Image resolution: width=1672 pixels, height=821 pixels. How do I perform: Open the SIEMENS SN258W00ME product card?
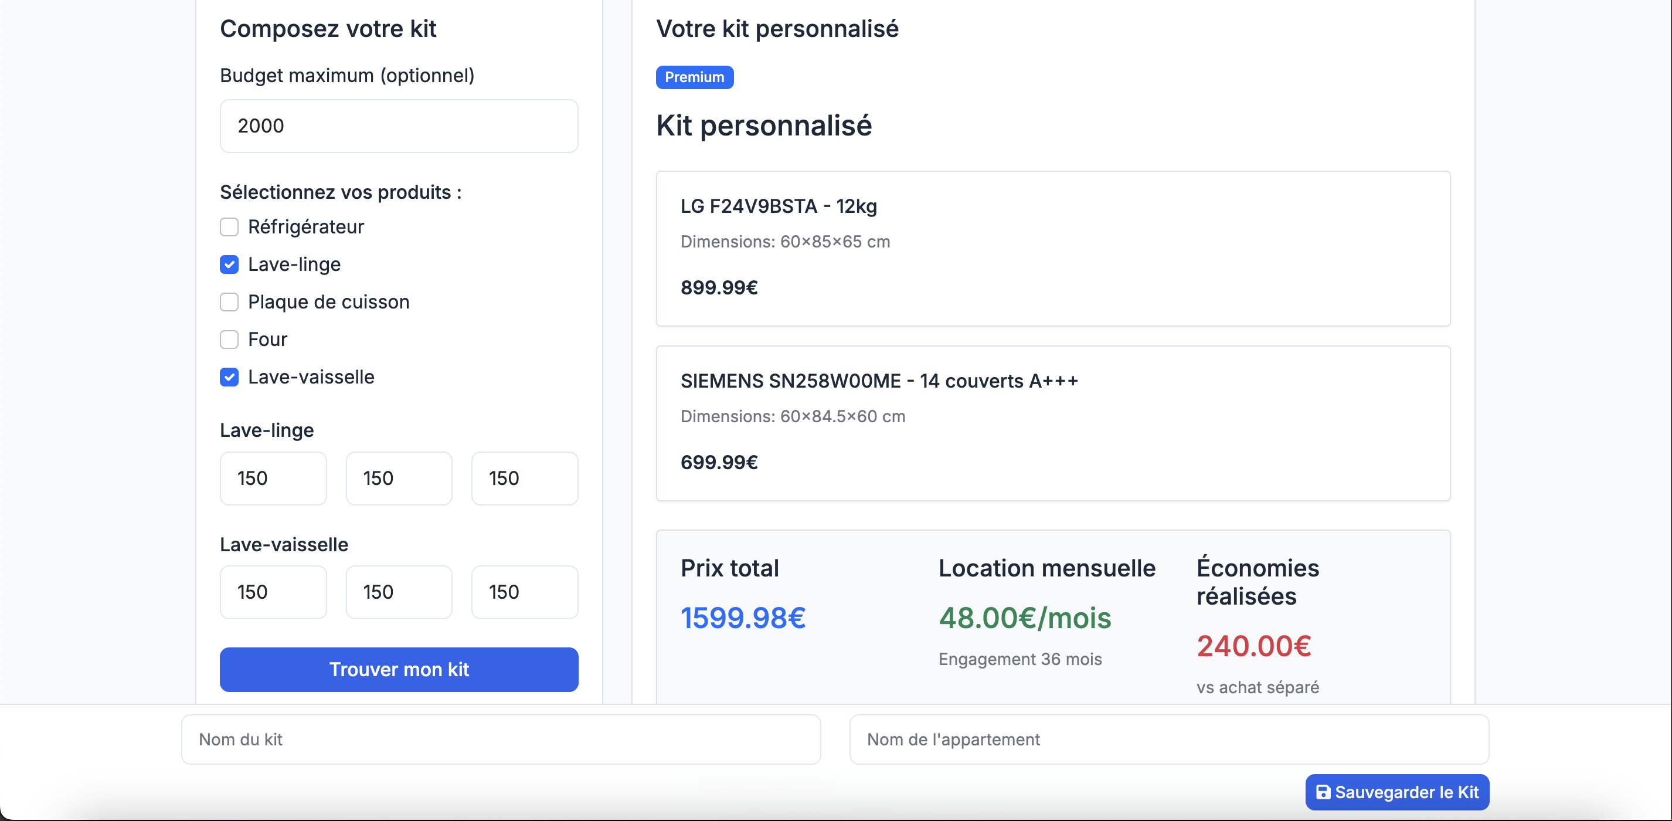pyautogui.click(x=1052, y=423)
